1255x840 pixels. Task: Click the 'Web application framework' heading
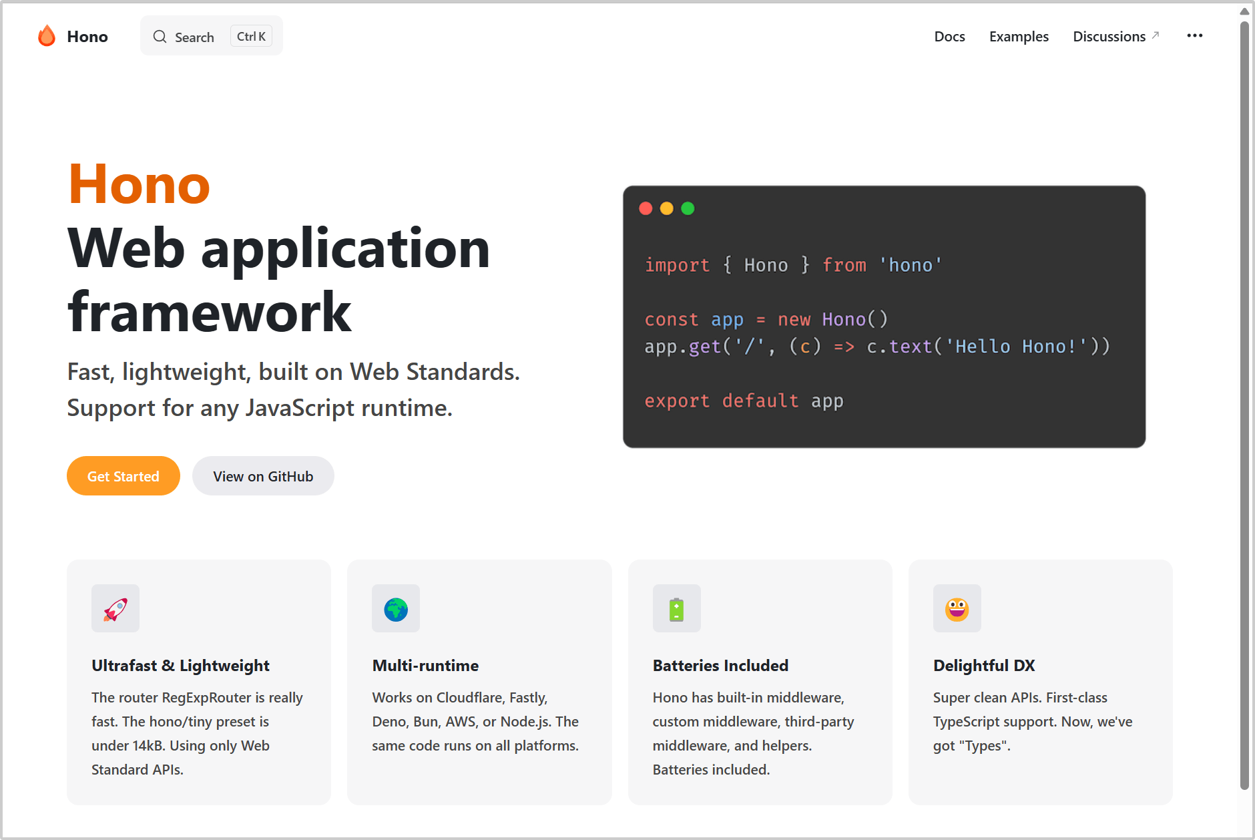(x=279, y=280)
